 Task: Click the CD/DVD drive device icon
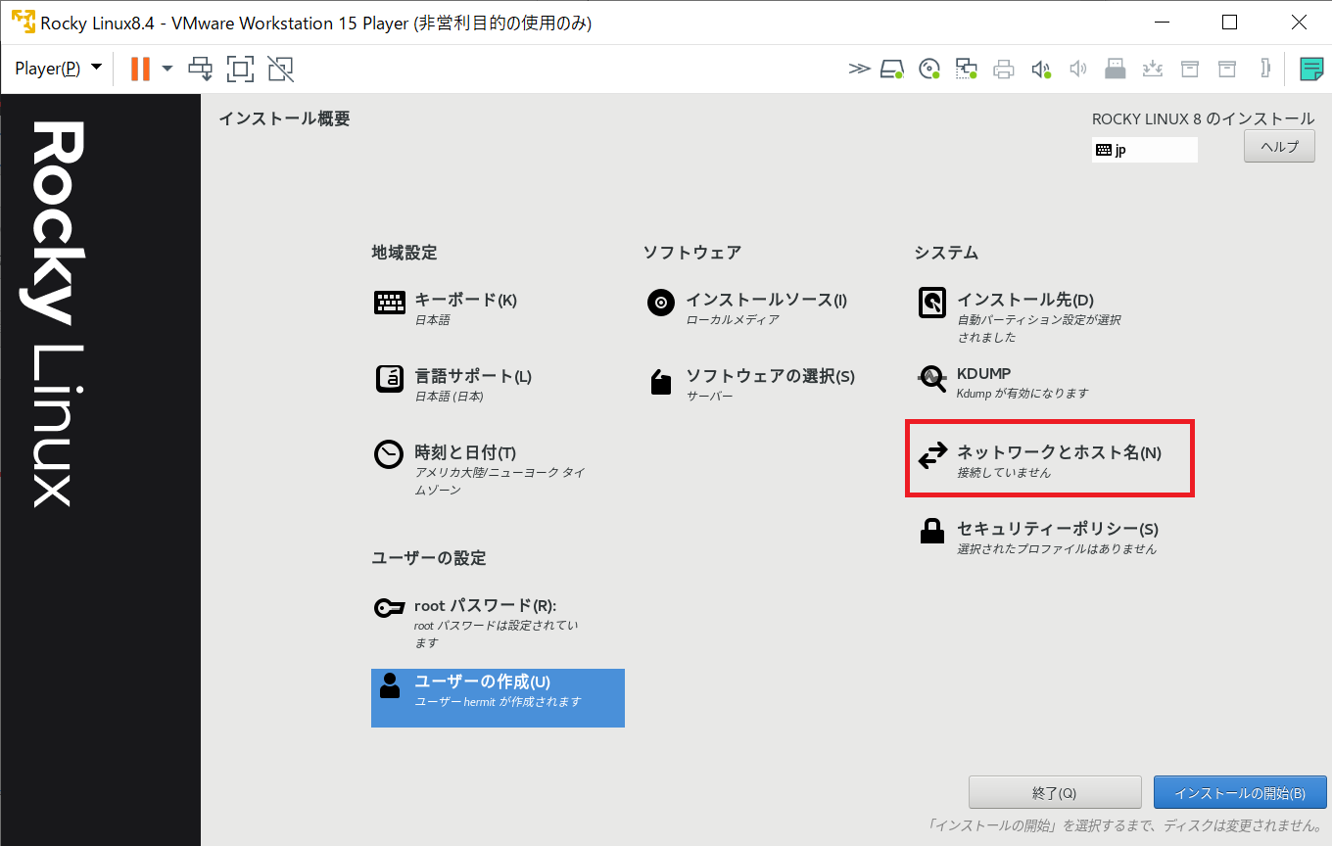(929, 69)
